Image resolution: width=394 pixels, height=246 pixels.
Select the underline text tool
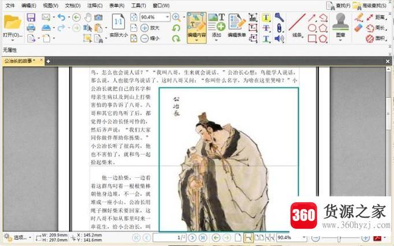[x=266, y=39]
